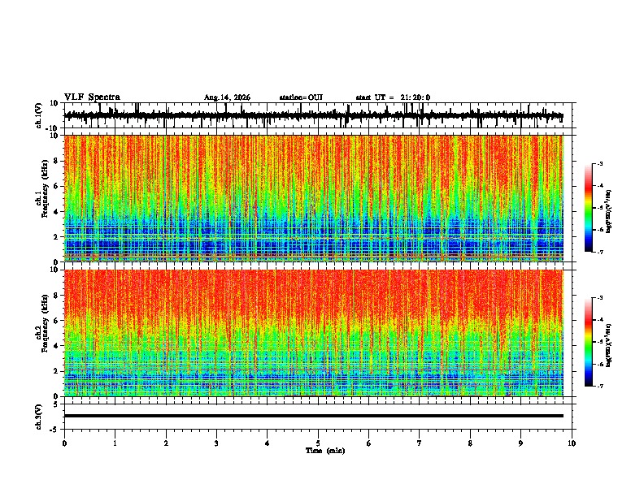644x497 pixels.
Task: Click inside the ch.2 frequency spectrogram
Action: (x=314, y=333)
